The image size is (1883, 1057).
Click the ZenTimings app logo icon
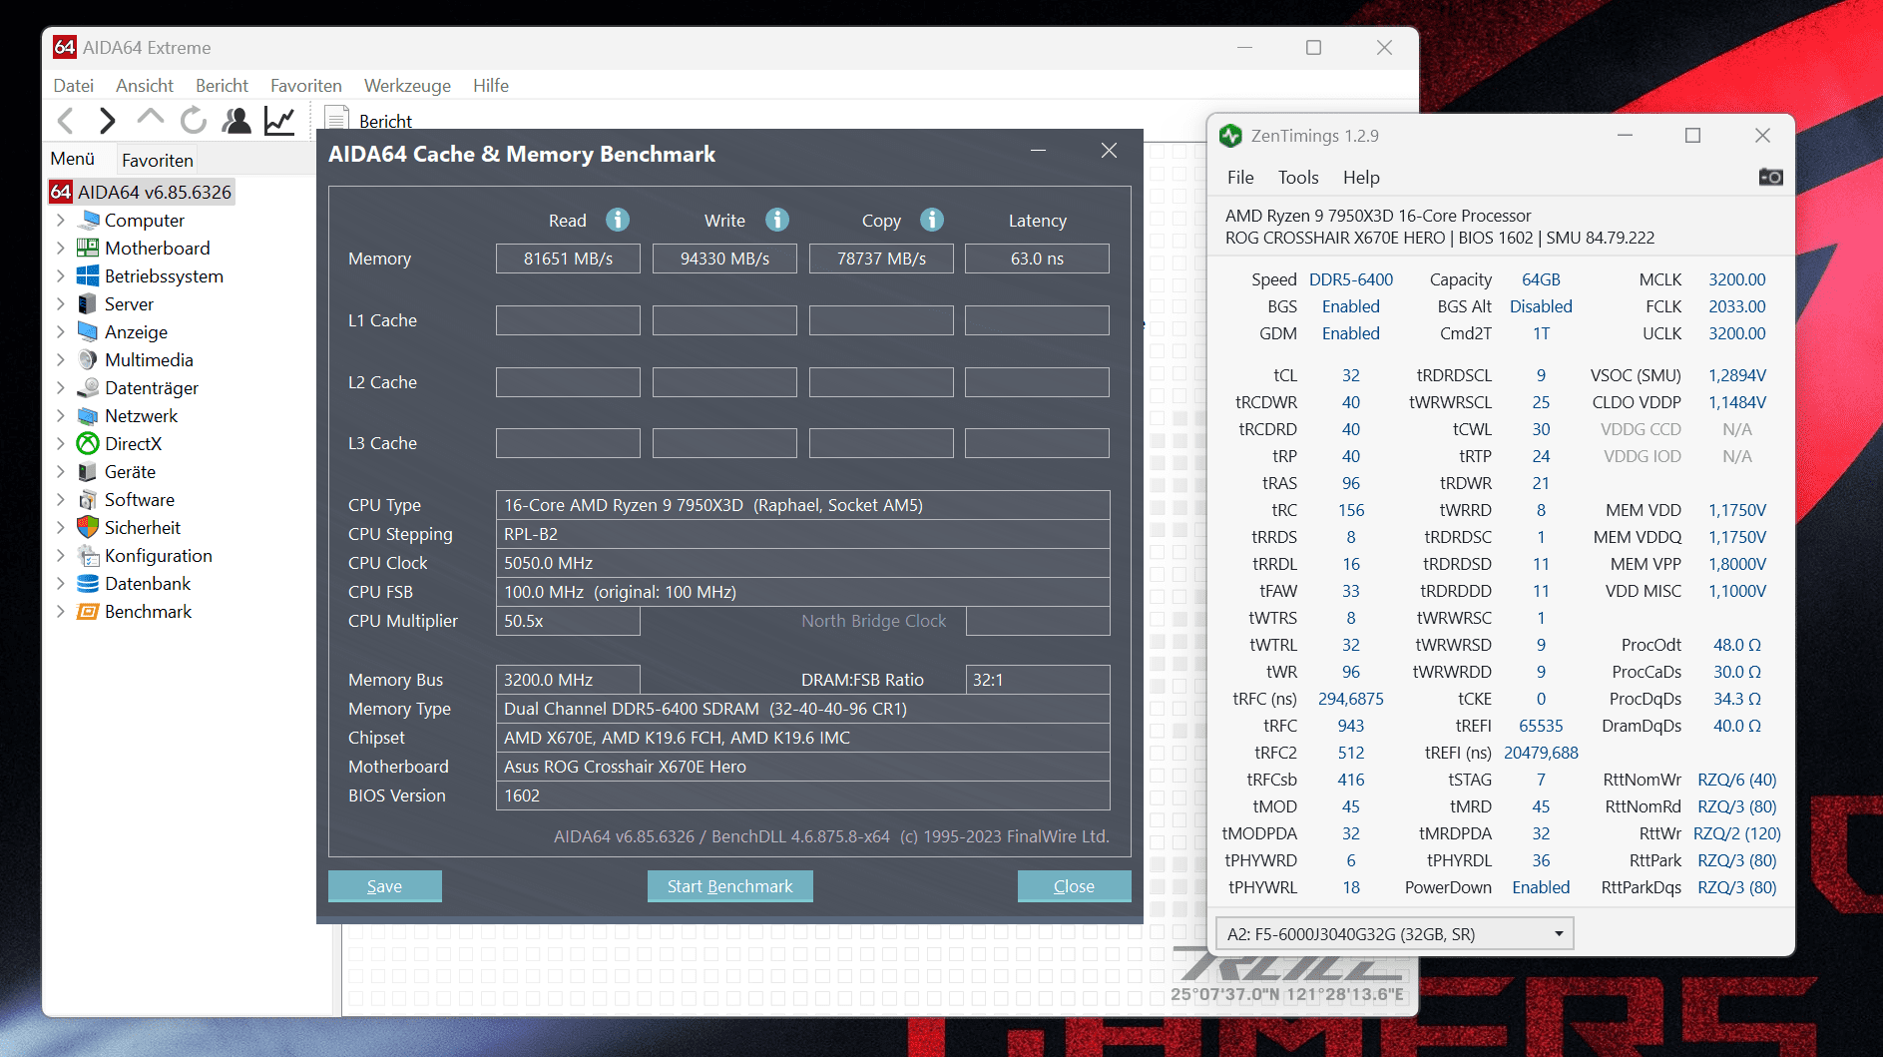click(1230, 136)
